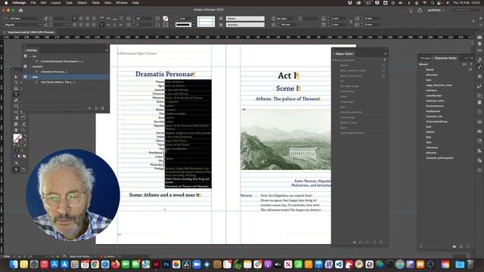The height and width of the screenshot is (272, 484).
Task: Click the Share icon next to publisha
Action: point(420,10)
